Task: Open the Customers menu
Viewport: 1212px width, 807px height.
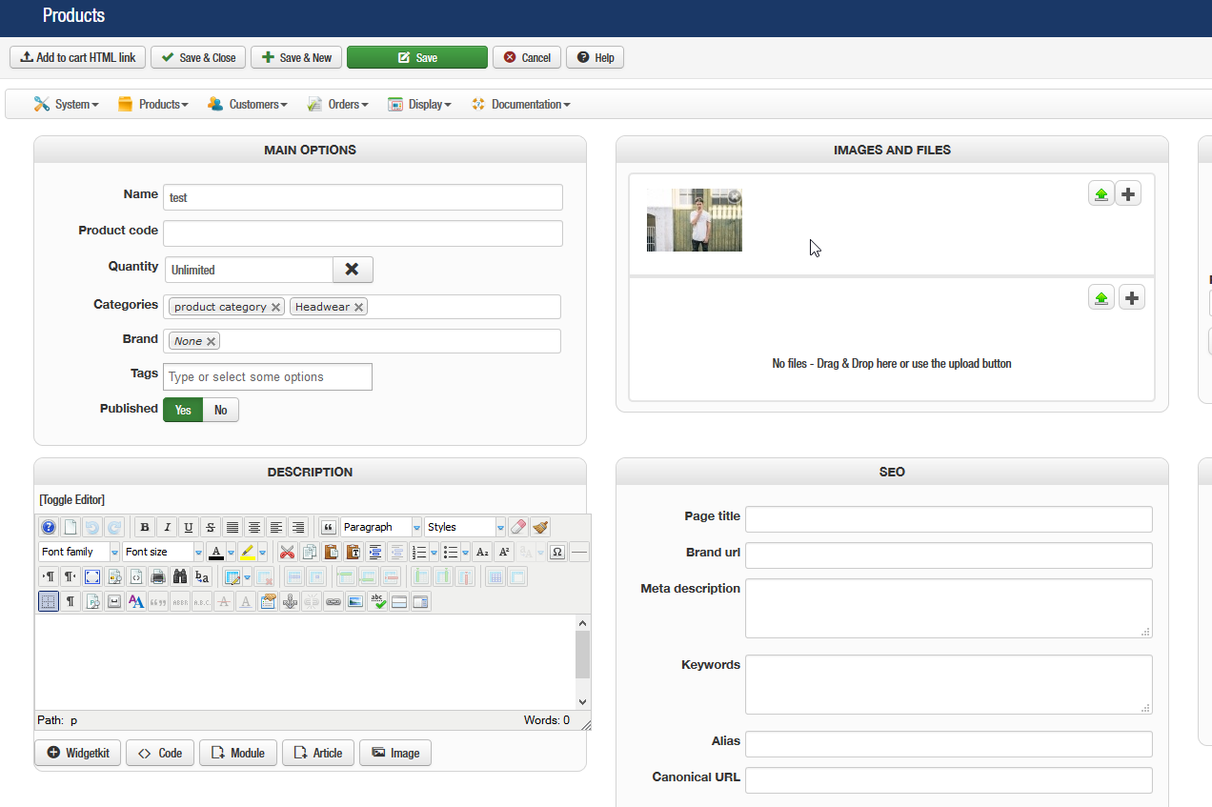Action: tap(248, 104)
